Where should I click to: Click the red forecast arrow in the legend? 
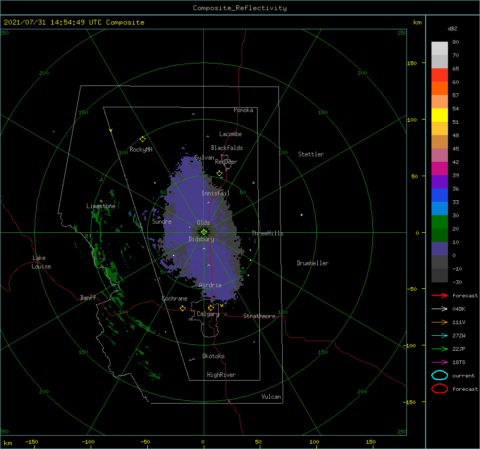tap(439, 295)
